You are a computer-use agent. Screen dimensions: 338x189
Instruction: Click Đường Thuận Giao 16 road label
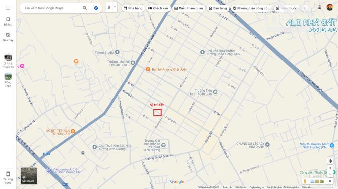(159, 157)
